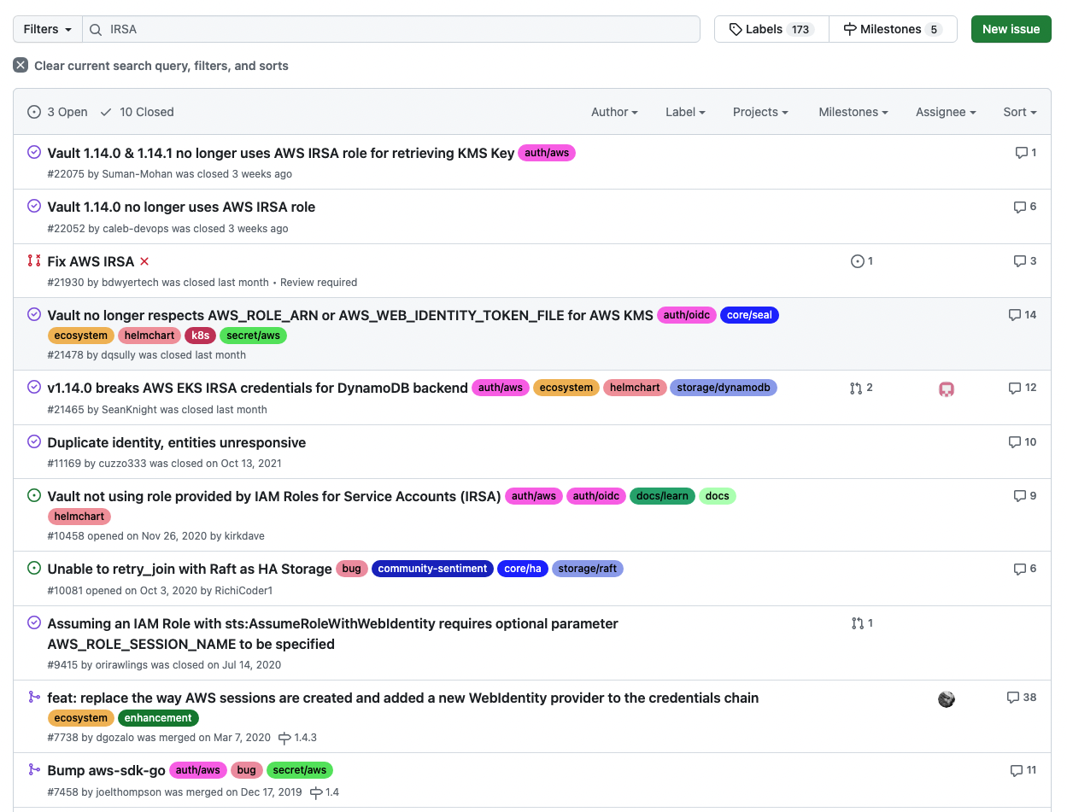
Task: Click the assignee avatar on pull request #7738
Action: click(947, 699)
